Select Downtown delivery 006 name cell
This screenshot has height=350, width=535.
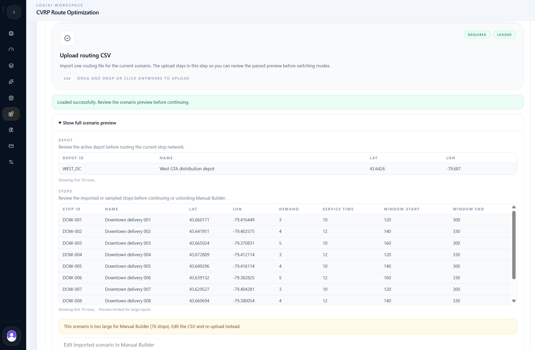[128, 278]
